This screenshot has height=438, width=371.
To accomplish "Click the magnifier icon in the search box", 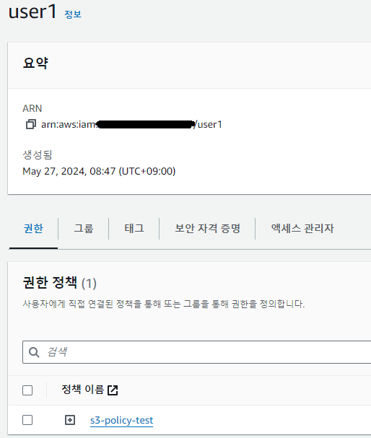I will pyautogui.click(x=34, y=352).
